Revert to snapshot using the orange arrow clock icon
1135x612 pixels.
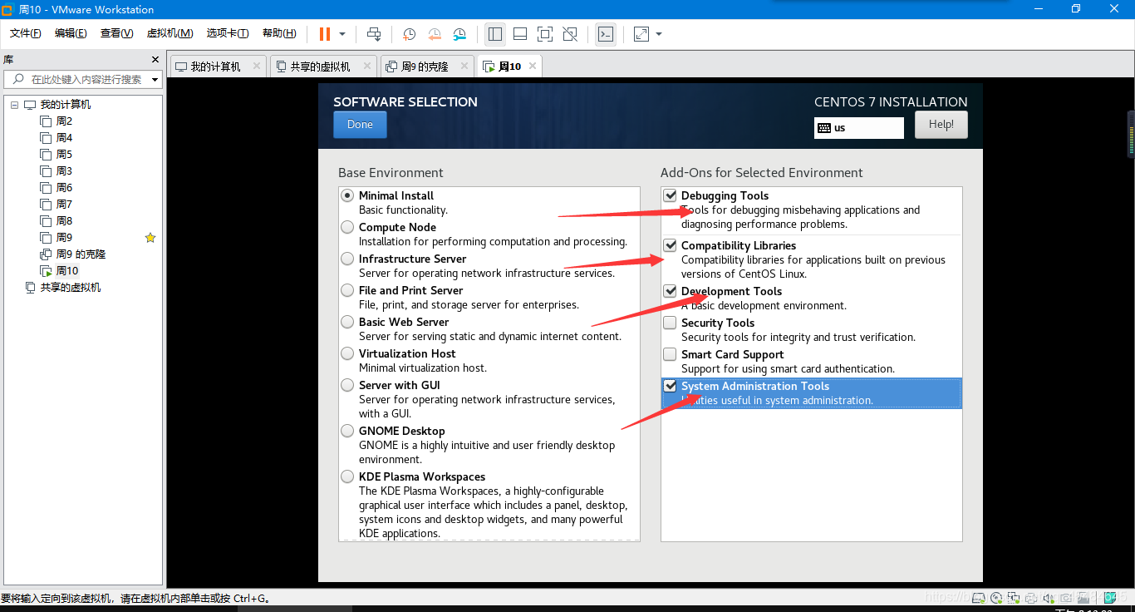coord(435,34)
